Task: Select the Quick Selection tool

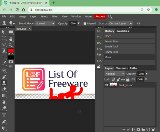Action: pos(4,51)
